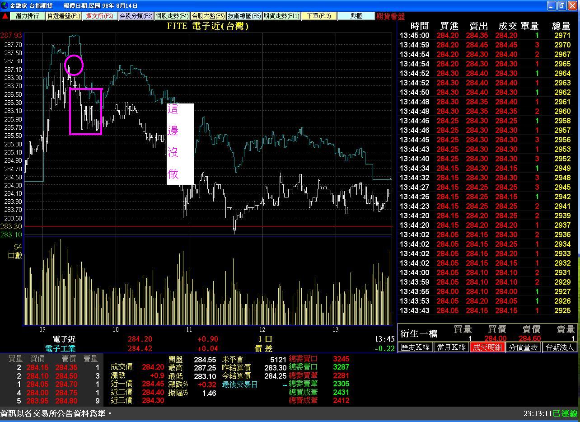Click 最低 value 283.10

click(205, 376)
